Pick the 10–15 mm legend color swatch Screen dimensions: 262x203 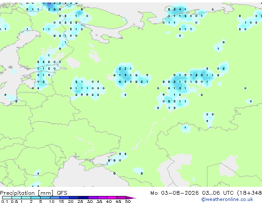pyautogui.click(x=55, y=198)
